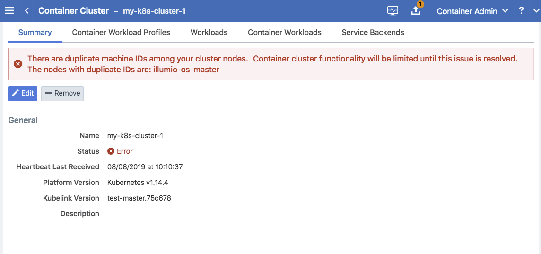Viewport: 541px width, 254px height.
Task: Switch to Container Workload Profiles tab
Action: [x=121, y=33]
